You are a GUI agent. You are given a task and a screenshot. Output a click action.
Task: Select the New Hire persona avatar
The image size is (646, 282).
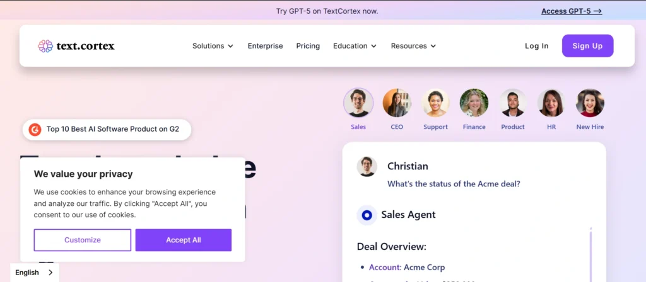click(590, 103)
